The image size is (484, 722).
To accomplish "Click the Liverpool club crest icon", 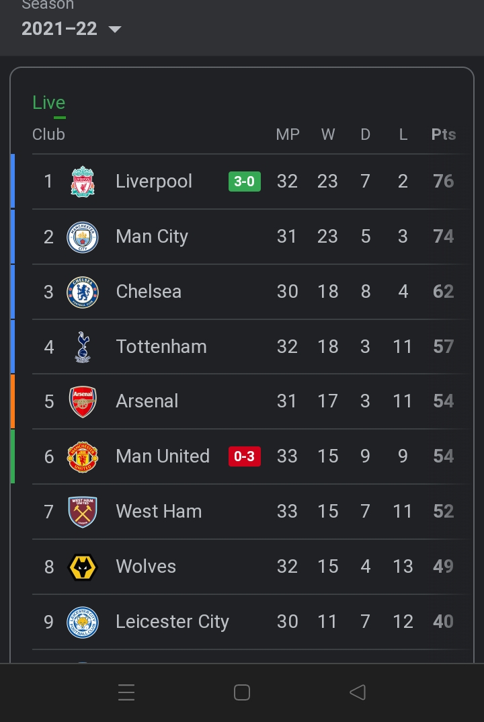I will coord(83,182).
